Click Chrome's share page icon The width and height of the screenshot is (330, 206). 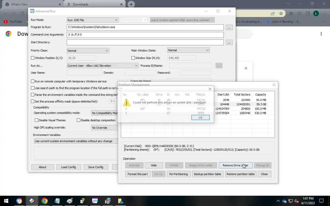273,13
